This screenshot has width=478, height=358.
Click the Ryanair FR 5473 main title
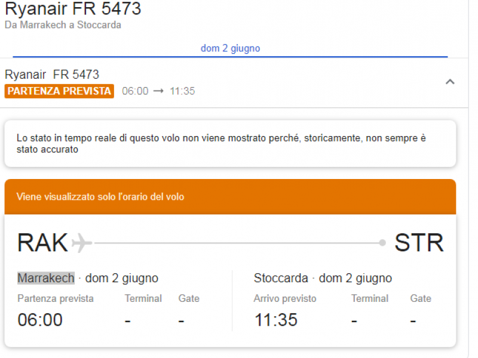(73, 8)
